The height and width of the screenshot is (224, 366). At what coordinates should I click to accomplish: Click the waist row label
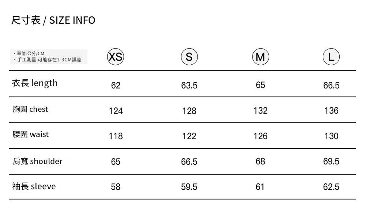pyautogui.click(x=31, y=134)
